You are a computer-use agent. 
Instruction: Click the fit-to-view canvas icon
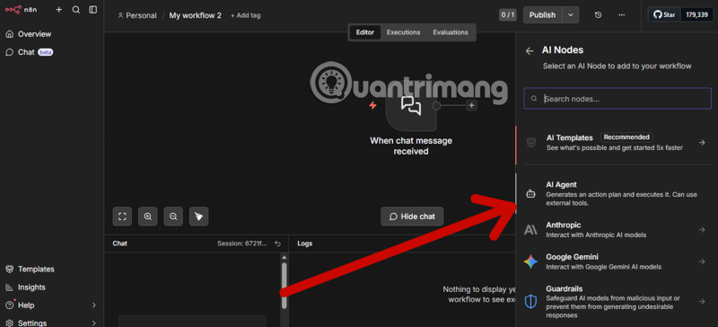coord(122,217)
